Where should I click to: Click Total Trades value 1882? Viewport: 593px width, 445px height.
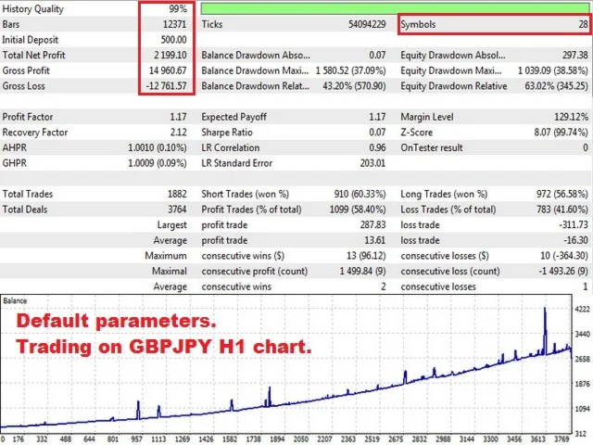(x=177, y=194)
